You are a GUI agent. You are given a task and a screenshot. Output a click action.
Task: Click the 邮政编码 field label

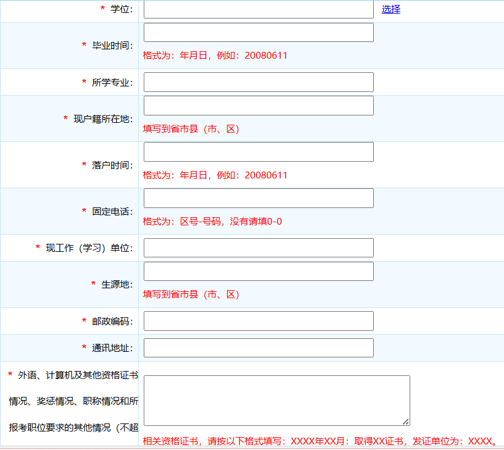pos(112,321)
